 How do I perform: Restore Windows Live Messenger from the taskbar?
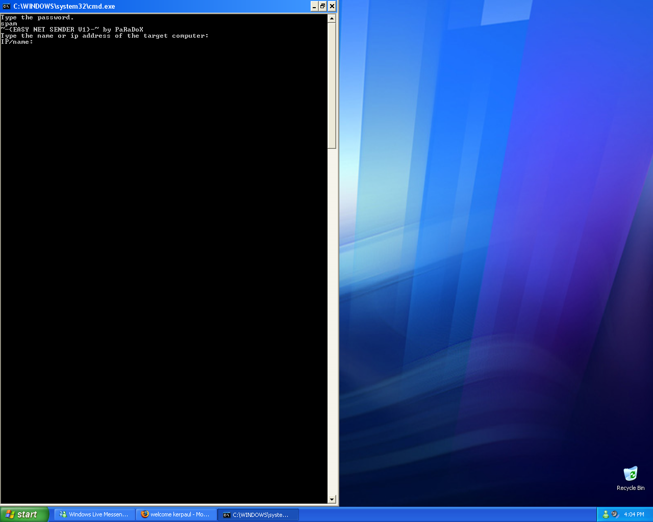94,514
